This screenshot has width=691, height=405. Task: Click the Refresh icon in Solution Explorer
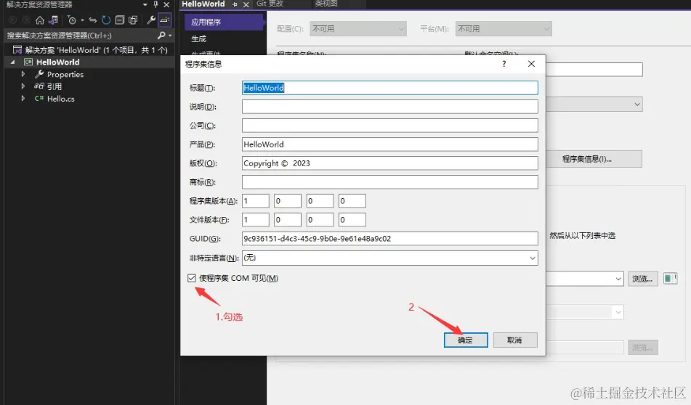pyautogui.click(x=106, y=20)
